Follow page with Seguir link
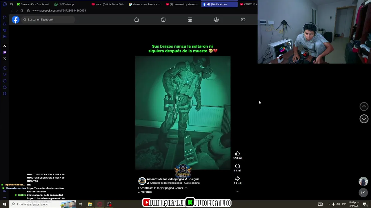This screenshot has width=371, height=208. (x=194, y=179)
